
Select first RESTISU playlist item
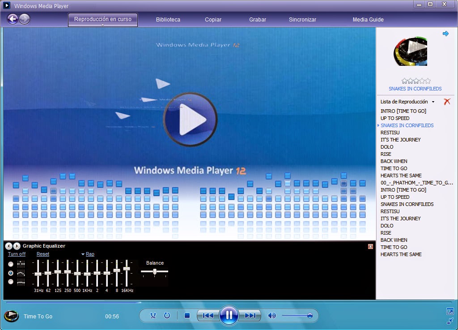pos(390,133)
